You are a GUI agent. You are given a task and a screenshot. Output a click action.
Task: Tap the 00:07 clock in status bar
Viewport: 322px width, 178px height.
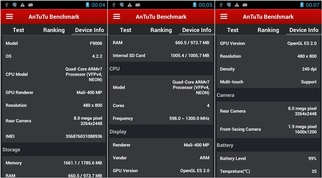313,5
